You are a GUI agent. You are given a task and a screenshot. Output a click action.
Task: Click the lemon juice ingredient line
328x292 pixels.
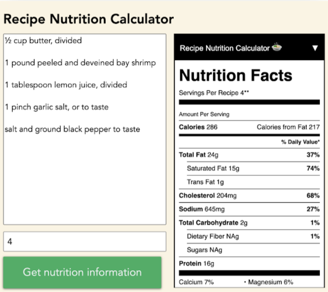66,85
